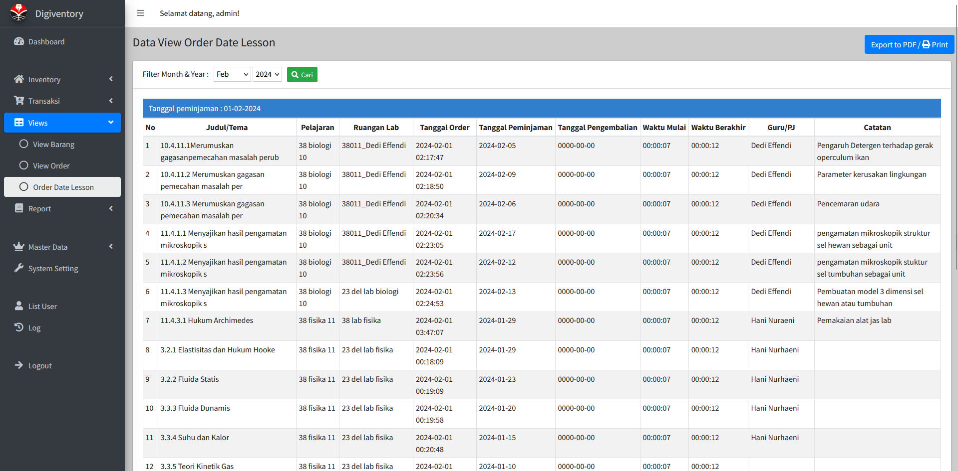Screen dimensions: 958x471
Task: Click the page vertical scrollbar
Action: [x=956, y=150]
